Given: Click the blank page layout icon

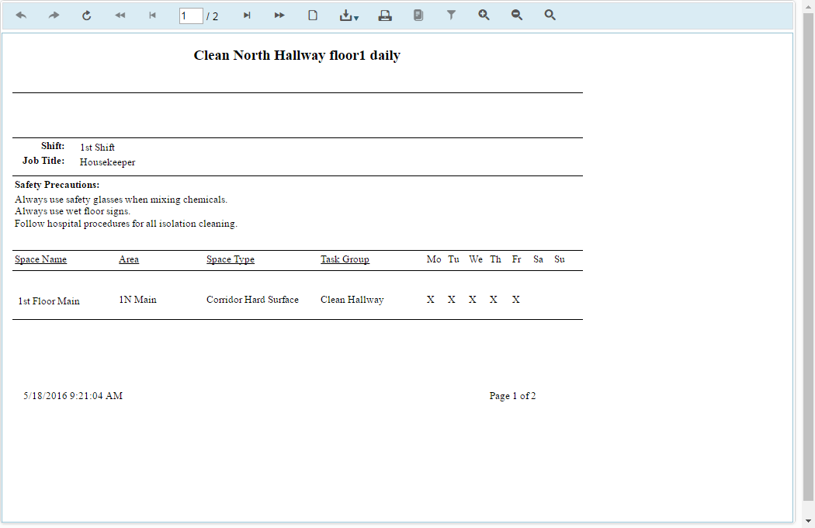Looking at the screenshot, I should click(x=313, y=16).
